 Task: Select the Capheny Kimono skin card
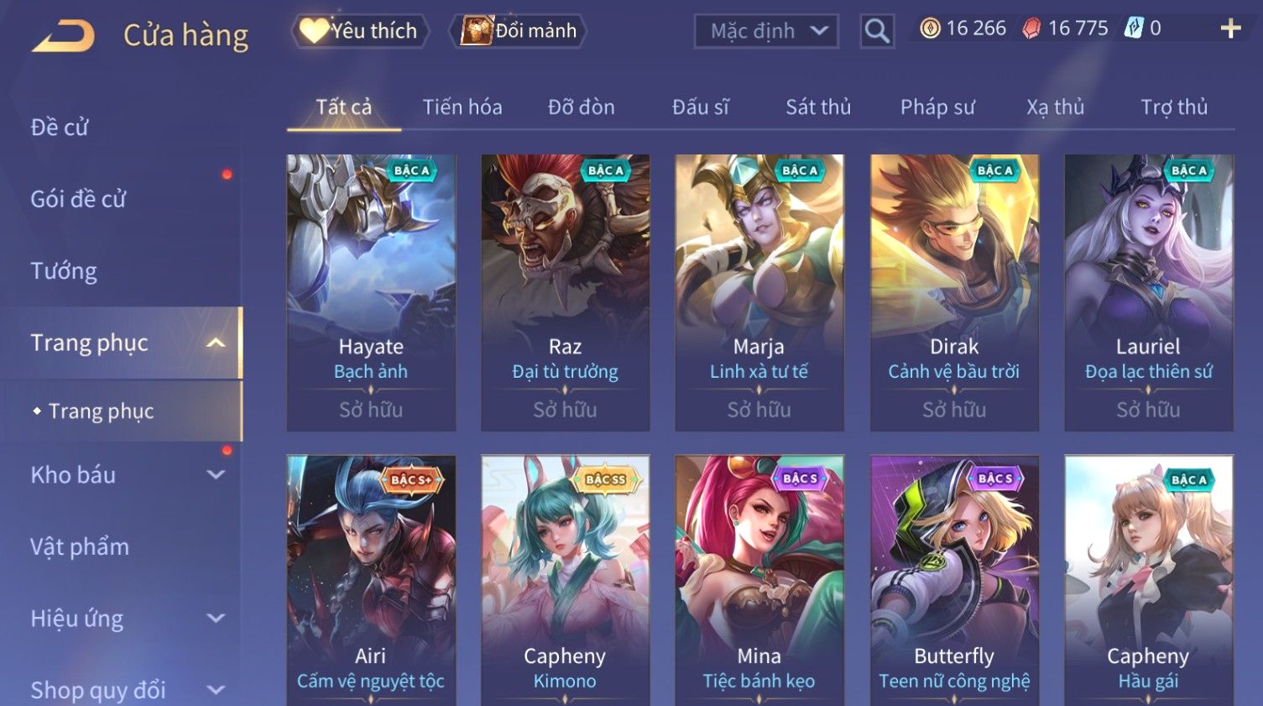565,580
